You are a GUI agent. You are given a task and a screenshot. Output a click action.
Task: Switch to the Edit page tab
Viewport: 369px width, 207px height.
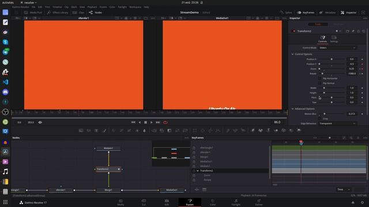(167, 202)
